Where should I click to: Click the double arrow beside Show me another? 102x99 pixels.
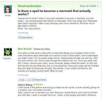(x=98, y=6)
